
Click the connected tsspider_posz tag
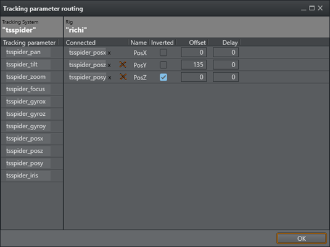click(88, 65)
